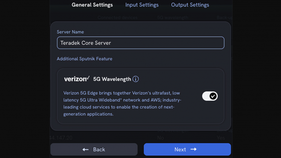Click the Server Name label
This screenshot has width=281, height=158.
point(70,32)
